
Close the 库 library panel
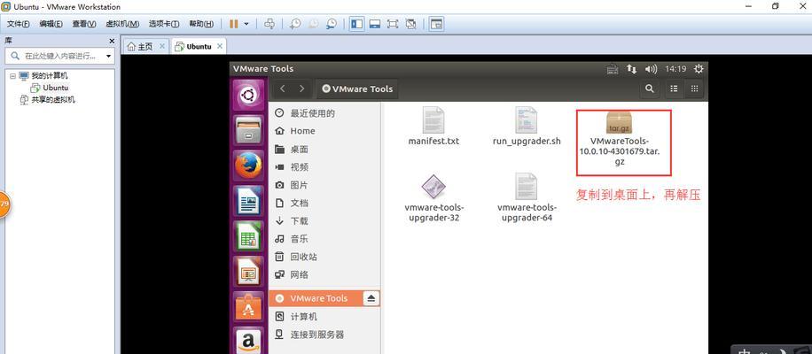click(112, 41)
